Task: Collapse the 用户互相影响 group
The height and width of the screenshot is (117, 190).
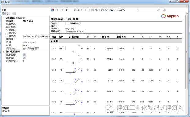Action: (x=4, y=52)
